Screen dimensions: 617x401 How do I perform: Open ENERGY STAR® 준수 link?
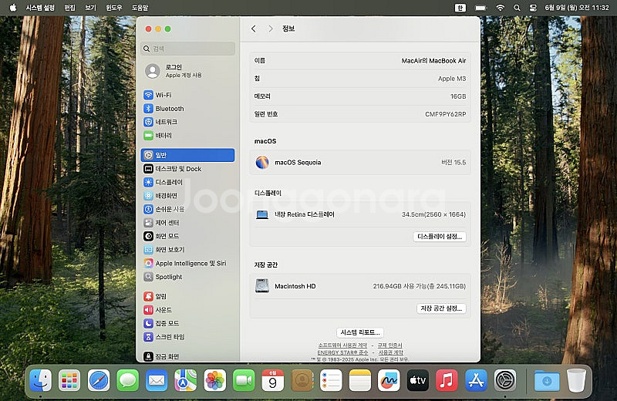[x=342, y=352]
